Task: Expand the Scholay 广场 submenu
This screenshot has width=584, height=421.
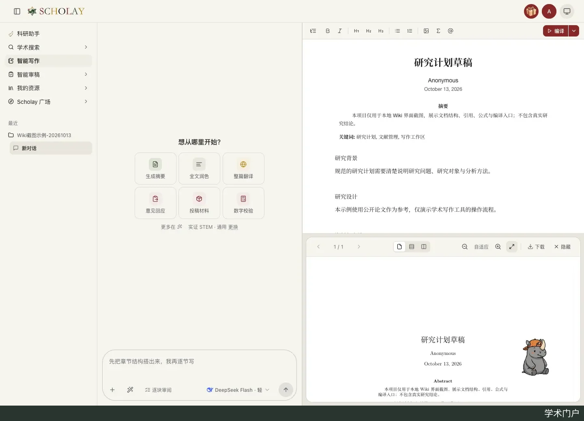Action: (x=86, y=101)
